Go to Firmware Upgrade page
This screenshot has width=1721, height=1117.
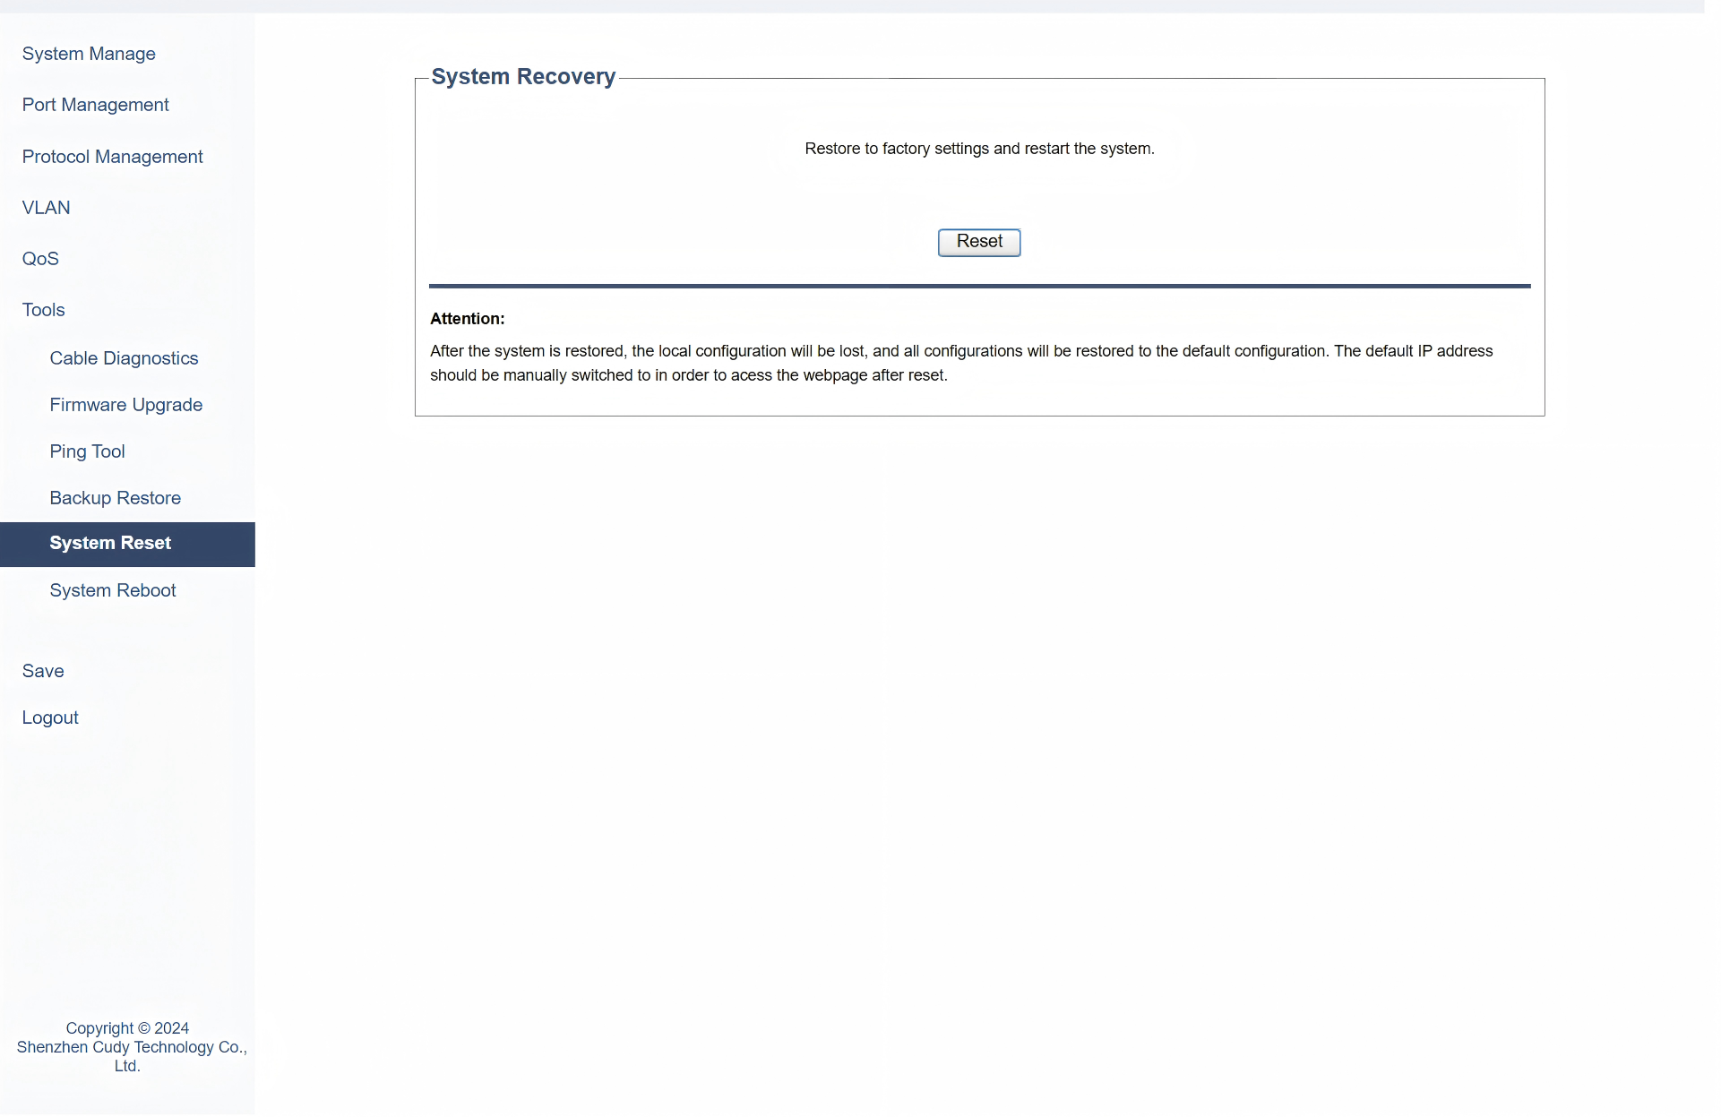(125, 405)
